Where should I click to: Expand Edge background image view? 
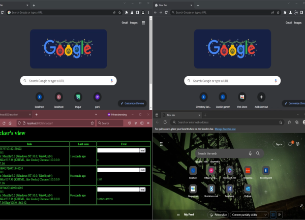301,206
